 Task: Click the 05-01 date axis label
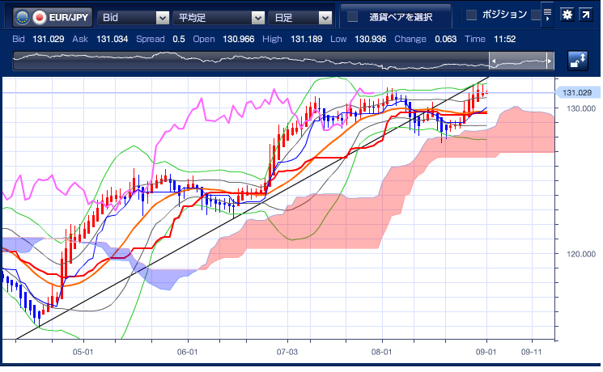[83, 352]
